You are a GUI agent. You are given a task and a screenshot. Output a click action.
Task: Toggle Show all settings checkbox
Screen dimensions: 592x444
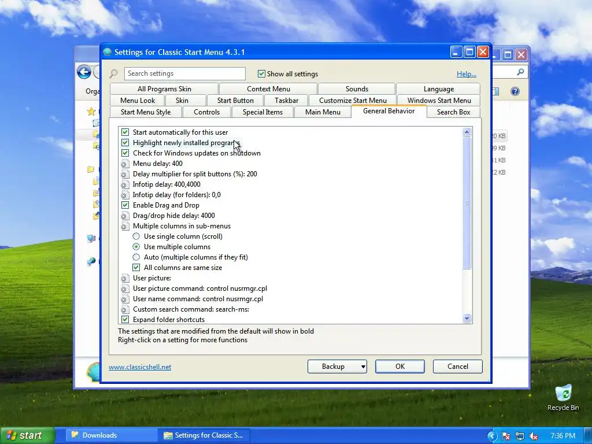click(261, 73)
